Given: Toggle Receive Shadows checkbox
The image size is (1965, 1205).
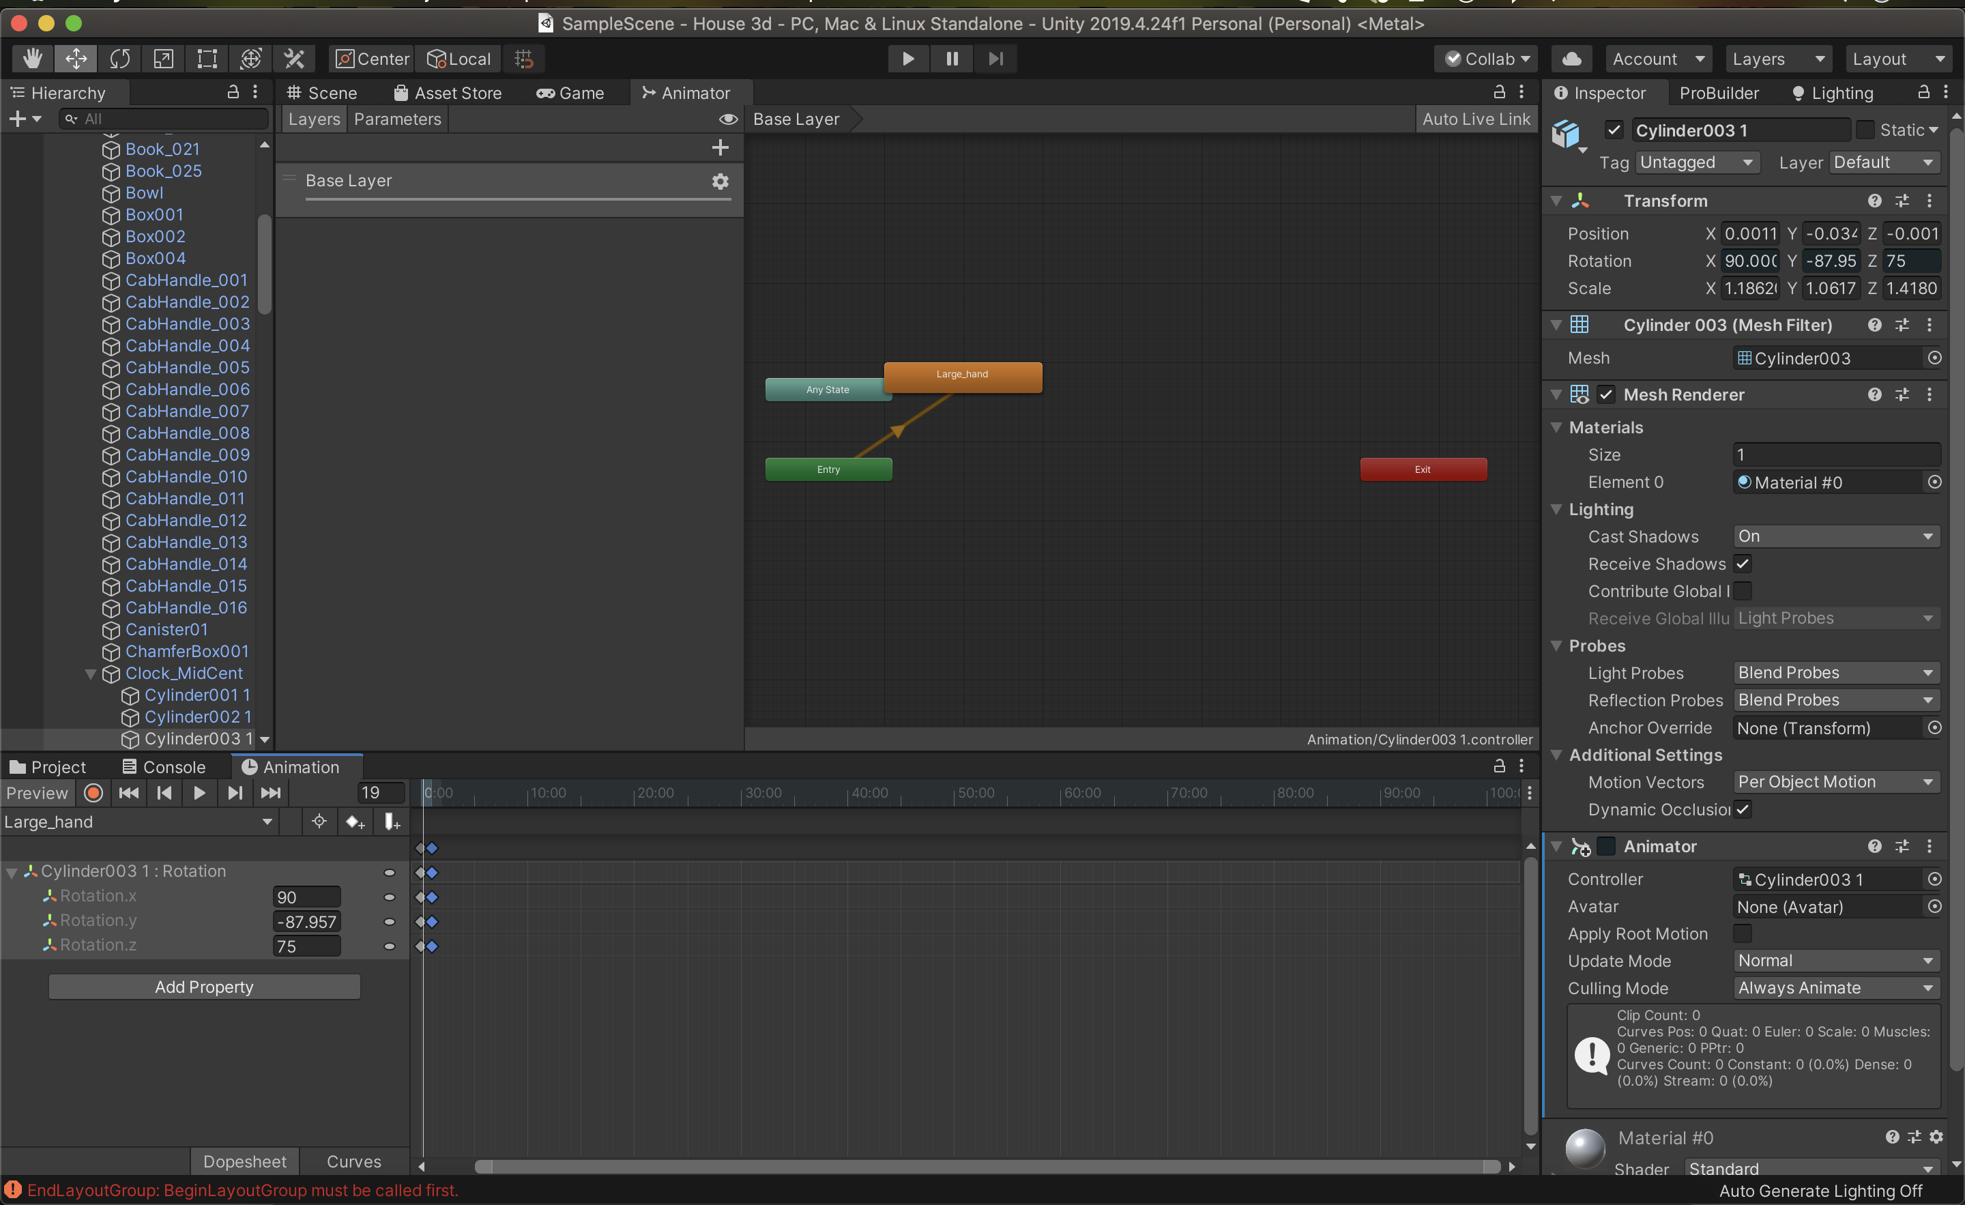Looking at the screenshot, I should pos(1743,564).
